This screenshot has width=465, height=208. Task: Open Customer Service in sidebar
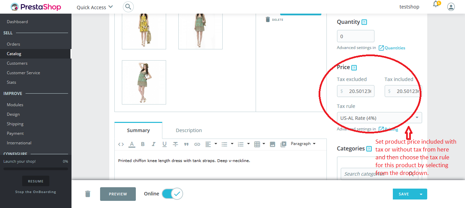(x=23, y=73)
